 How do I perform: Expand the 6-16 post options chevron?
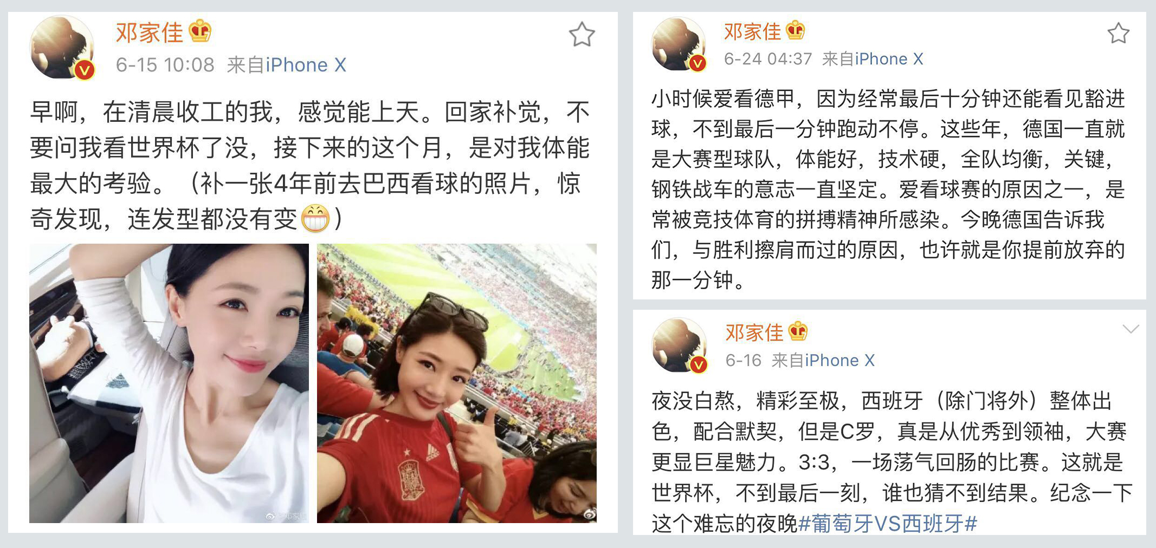pos(1131,329)
